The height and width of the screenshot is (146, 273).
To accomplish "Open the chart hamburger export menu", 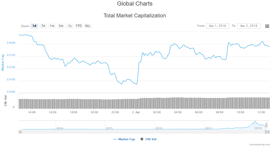I will tap(267, 26).
